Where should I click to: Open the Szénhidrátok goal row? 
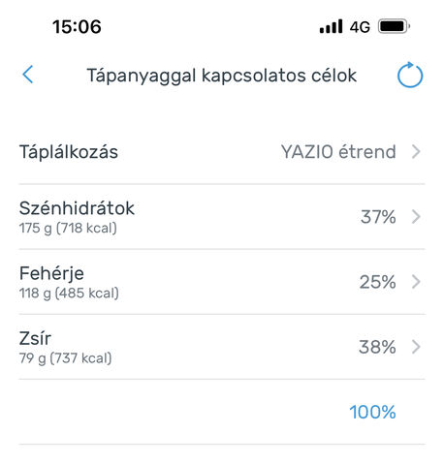click(x=222, y=217)
